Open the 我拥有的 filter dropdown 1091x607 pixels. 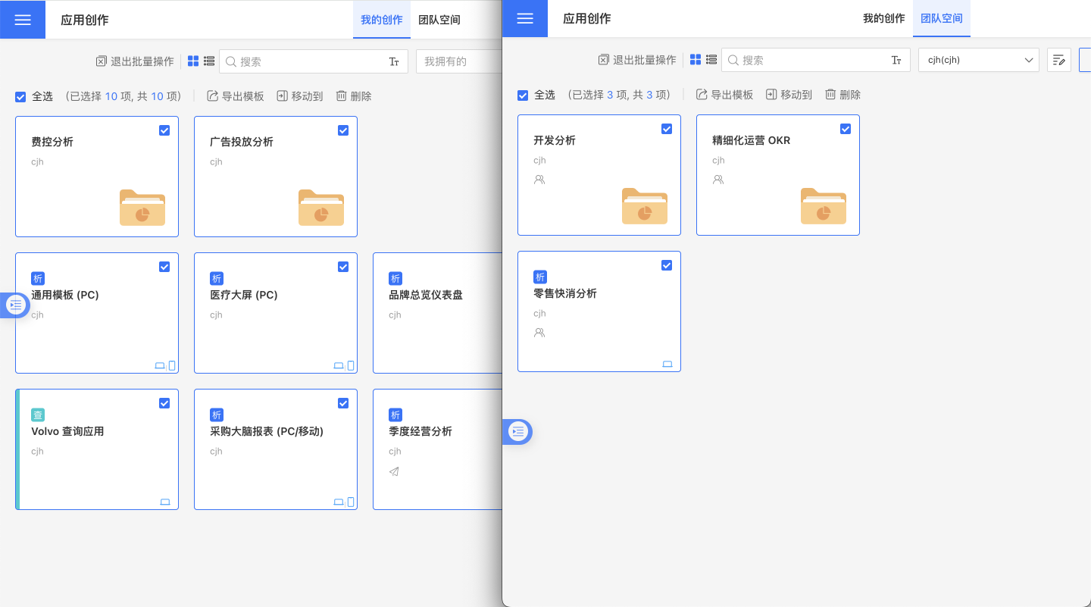(458, 61)
